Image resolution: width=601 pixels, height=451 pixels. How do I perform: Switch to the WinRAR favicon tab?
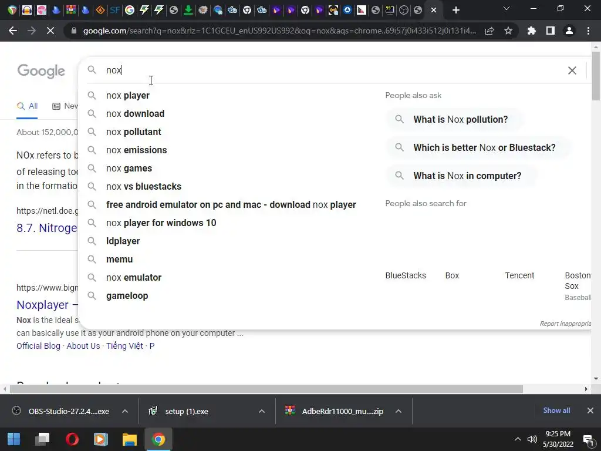point(70,10)
